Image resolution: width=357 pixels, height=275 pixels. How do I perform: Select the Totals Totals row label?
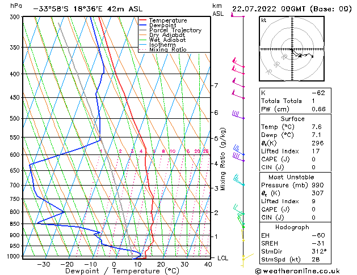282,101
